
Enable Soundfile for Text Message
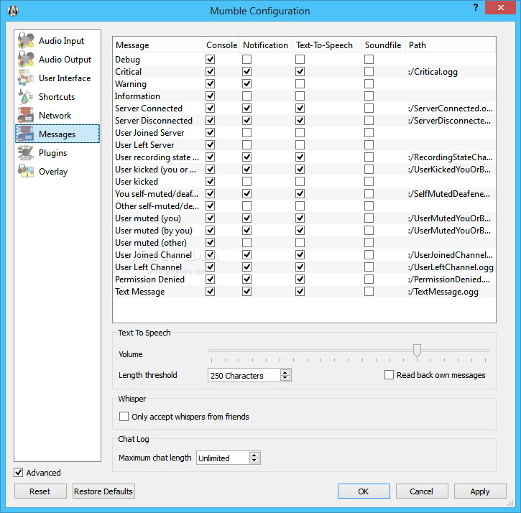click(369, 292)
